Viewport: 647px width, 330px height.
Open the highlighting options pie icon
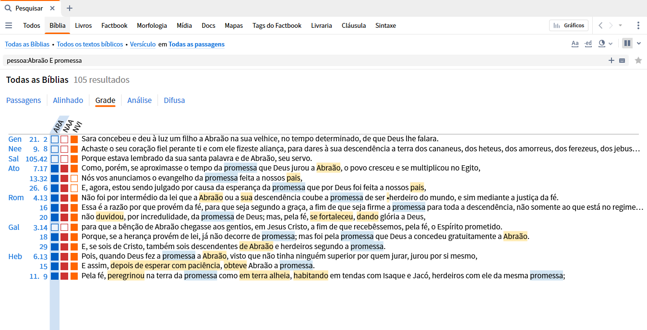[602, 44]
